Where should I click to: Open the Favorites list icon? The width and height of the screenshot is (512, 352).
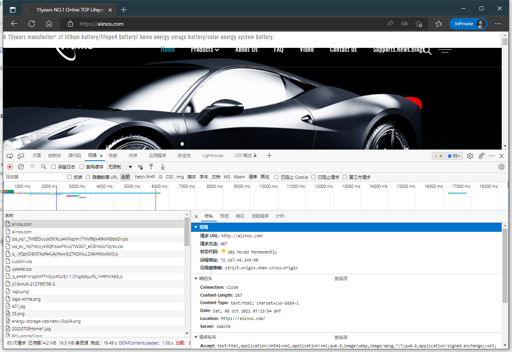point(439,24)
